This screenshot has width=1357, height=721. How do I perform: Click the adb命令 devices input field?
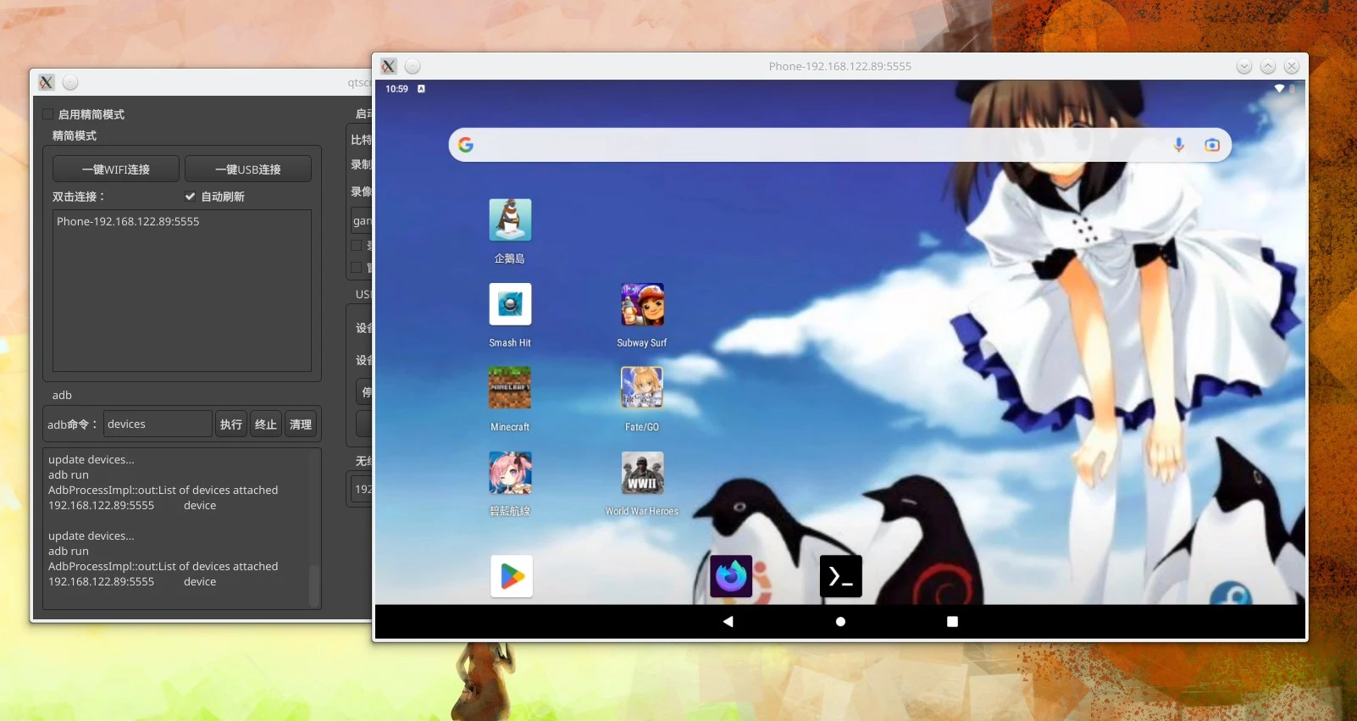point(158,424)
